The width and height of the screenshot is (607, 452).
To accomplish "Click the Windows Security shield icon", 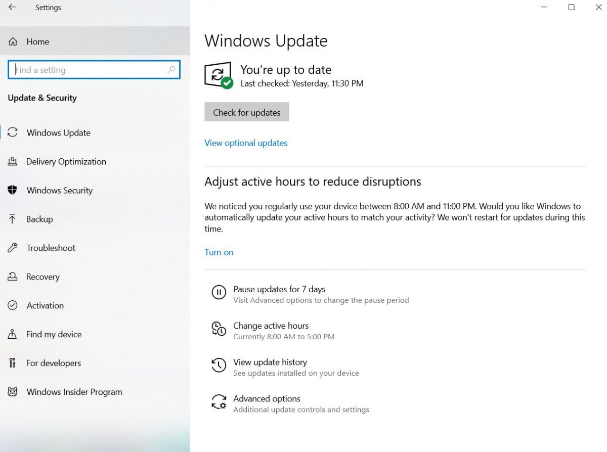I will [13, 190].
